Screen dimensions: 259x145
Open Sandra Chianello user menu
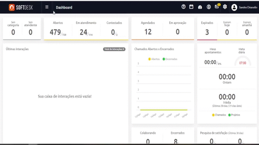[x=248, y=7]
